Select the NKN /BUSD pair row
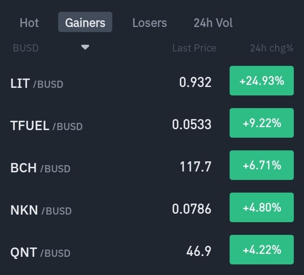Image resolution: width=304 pixels, height=275 pixels. (x=152, y=207)
